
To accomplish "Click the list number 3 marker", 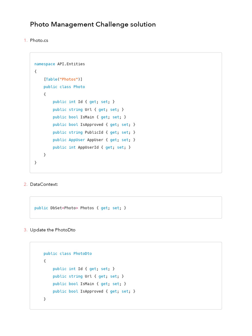I will (x=25, y=230).
